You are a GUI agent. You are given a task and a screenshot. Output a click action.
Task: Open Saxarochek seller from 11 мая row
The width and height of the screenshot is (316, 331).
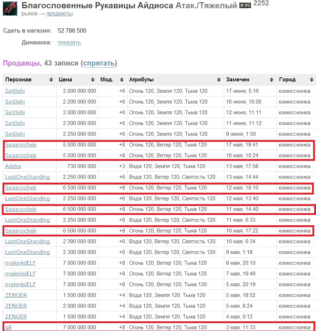click(21, 209)
